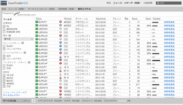Click the 15-minute badge icon on AUDCHF row
This screenshot has height=105, width=183.
coord(61,57)
